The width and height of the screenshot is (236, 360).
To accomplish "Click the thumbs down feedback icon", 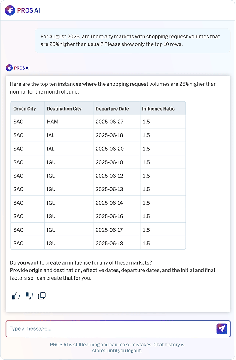I will coord(29,296).
